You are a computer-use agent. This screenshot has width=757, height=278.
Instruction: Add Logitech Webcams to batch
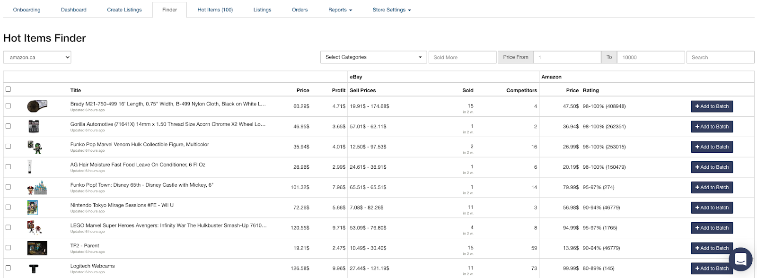pos(712,269)
